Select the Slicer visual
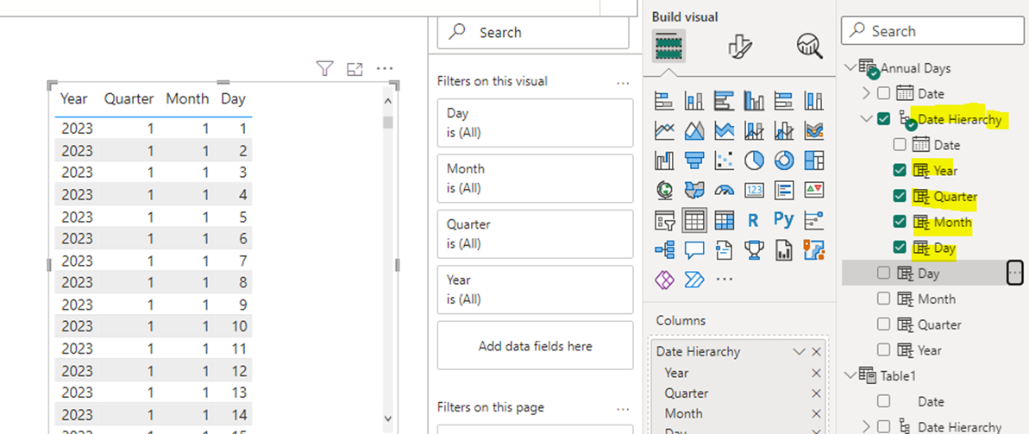This screenshot has height=434, width=1029. pyautogui.click(x=664, y=220)
